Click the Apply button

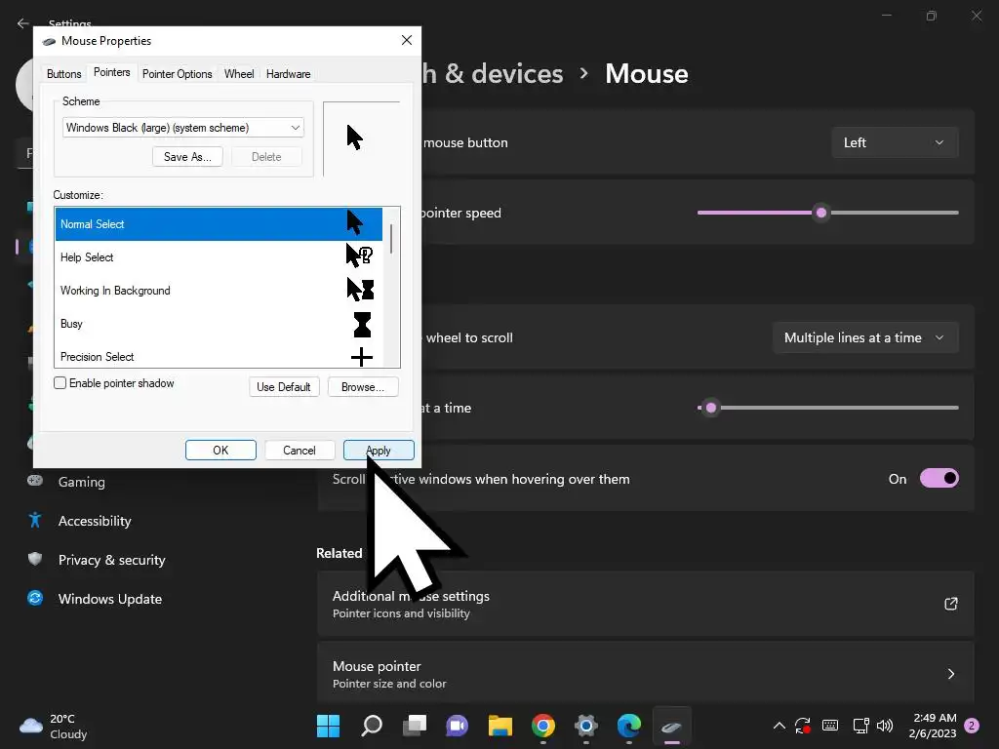coord(379,451)
